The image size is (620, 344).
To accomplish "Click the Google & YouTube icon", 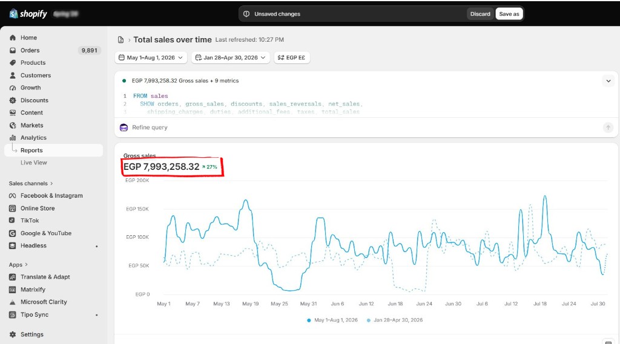I will click(x=12, y=233).
